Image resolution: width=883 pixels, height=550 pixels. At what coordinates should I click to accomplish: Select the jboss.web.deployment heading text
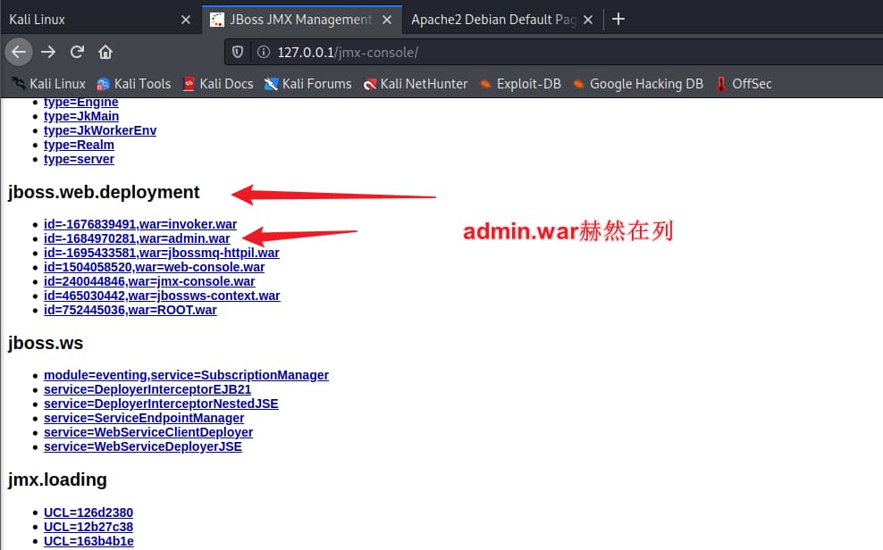104,192
